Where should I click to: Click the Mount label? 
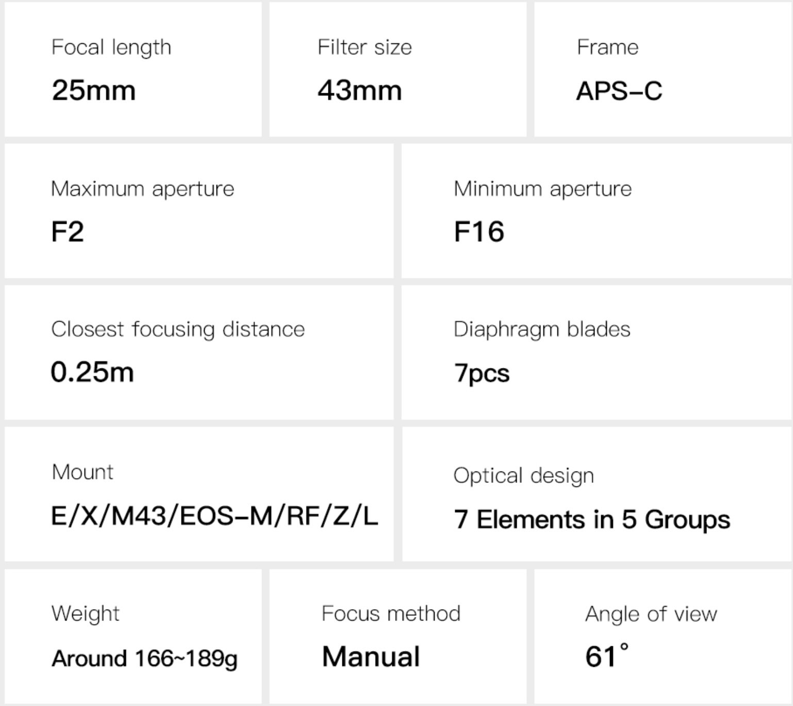coord(82,472)
